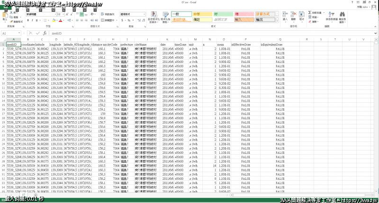Click the Borders icon

click(x=45, y=20)
